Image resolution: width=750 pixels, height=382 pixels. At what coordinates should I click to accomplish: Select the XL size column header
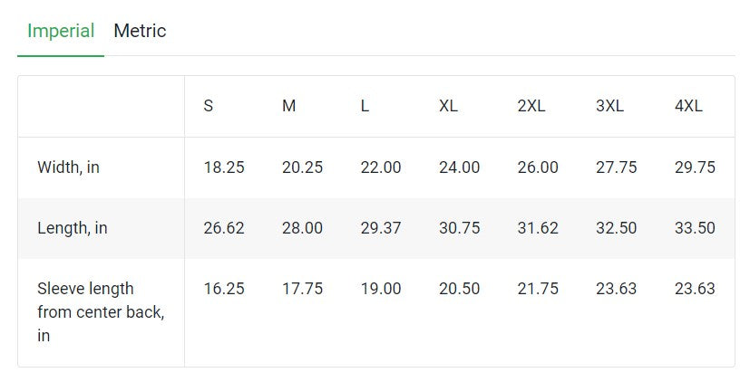[448, 106]
